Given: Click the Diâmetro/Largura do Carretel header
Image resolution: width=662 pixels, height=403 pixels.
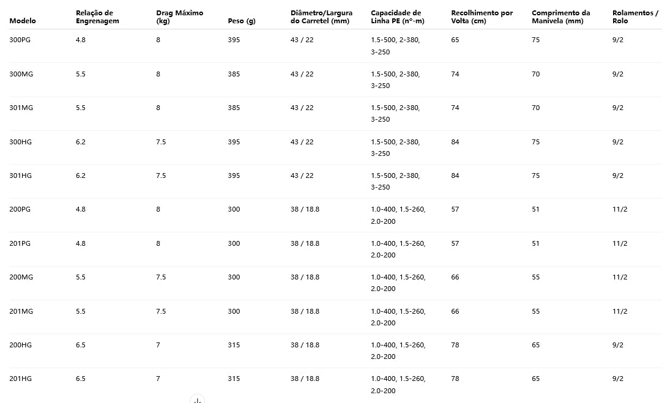Looking at the screenshot, I should 321,17.
